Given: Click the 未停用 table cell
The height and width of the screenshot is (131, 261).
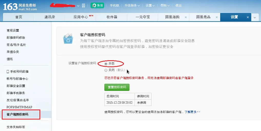Looking at the screenshot, I should 143,103.
